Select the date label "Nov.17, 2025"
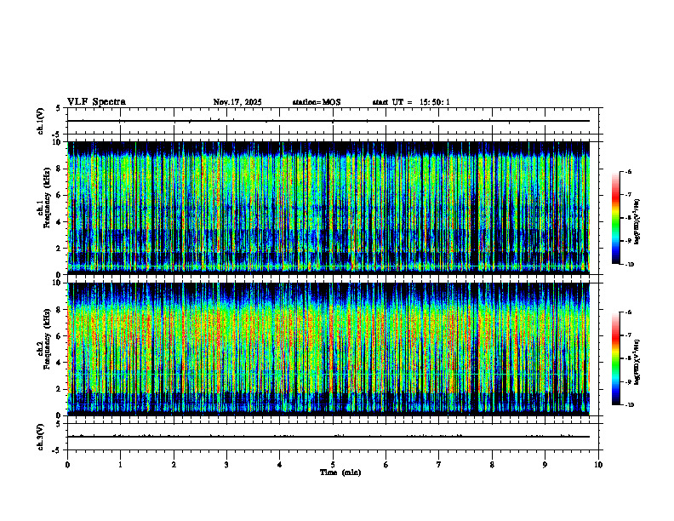Screen dimensions: 674x521 (x=237, y=102)
